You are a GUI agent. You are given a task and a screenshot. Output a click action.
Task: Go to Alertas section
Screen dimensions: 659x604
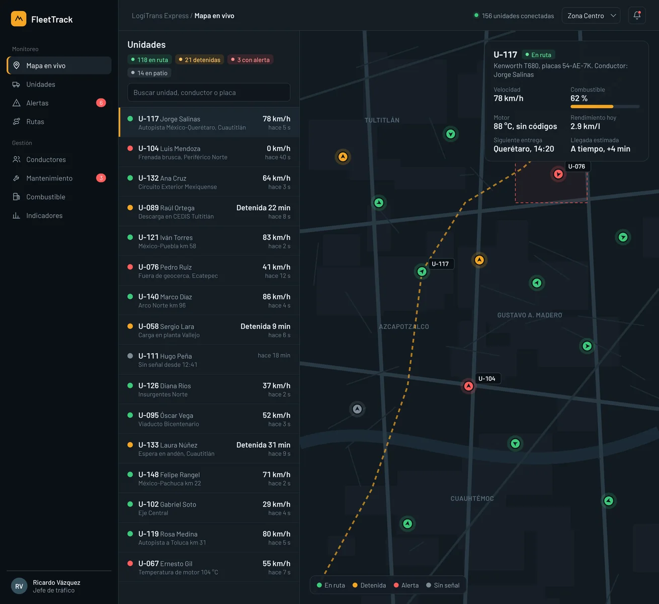coord(59,103)
